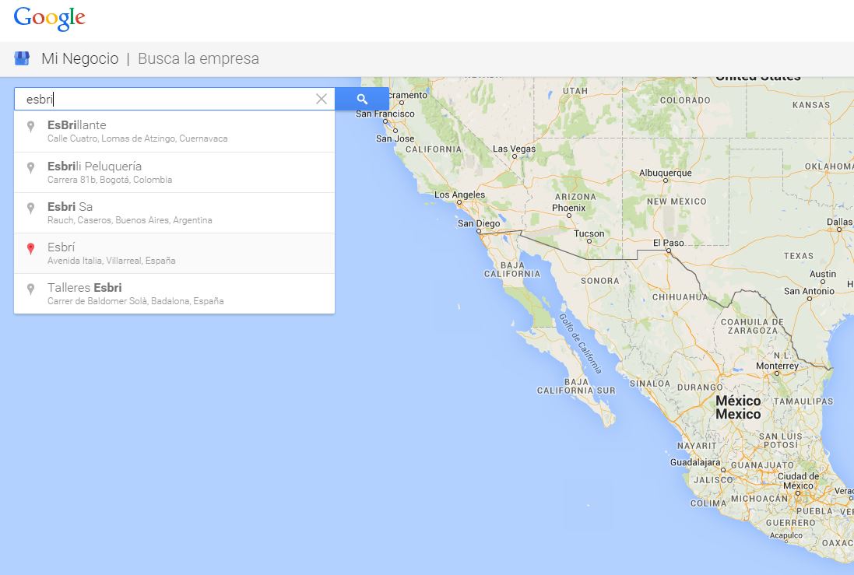Click Los Angeles city marker on map
Image resolution: width=854 pixels, height=575 pixels.
pyautogui.click(x=459, y=202)
